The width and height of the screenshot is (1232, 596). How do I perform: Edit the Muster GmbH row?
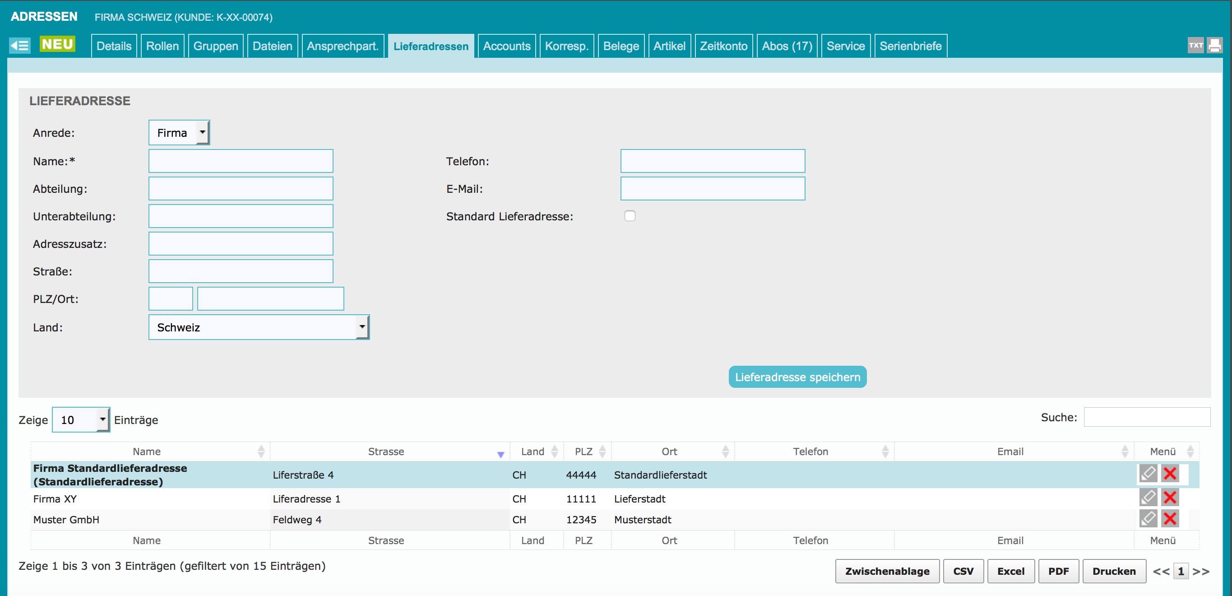click(x=1148, y=518)
